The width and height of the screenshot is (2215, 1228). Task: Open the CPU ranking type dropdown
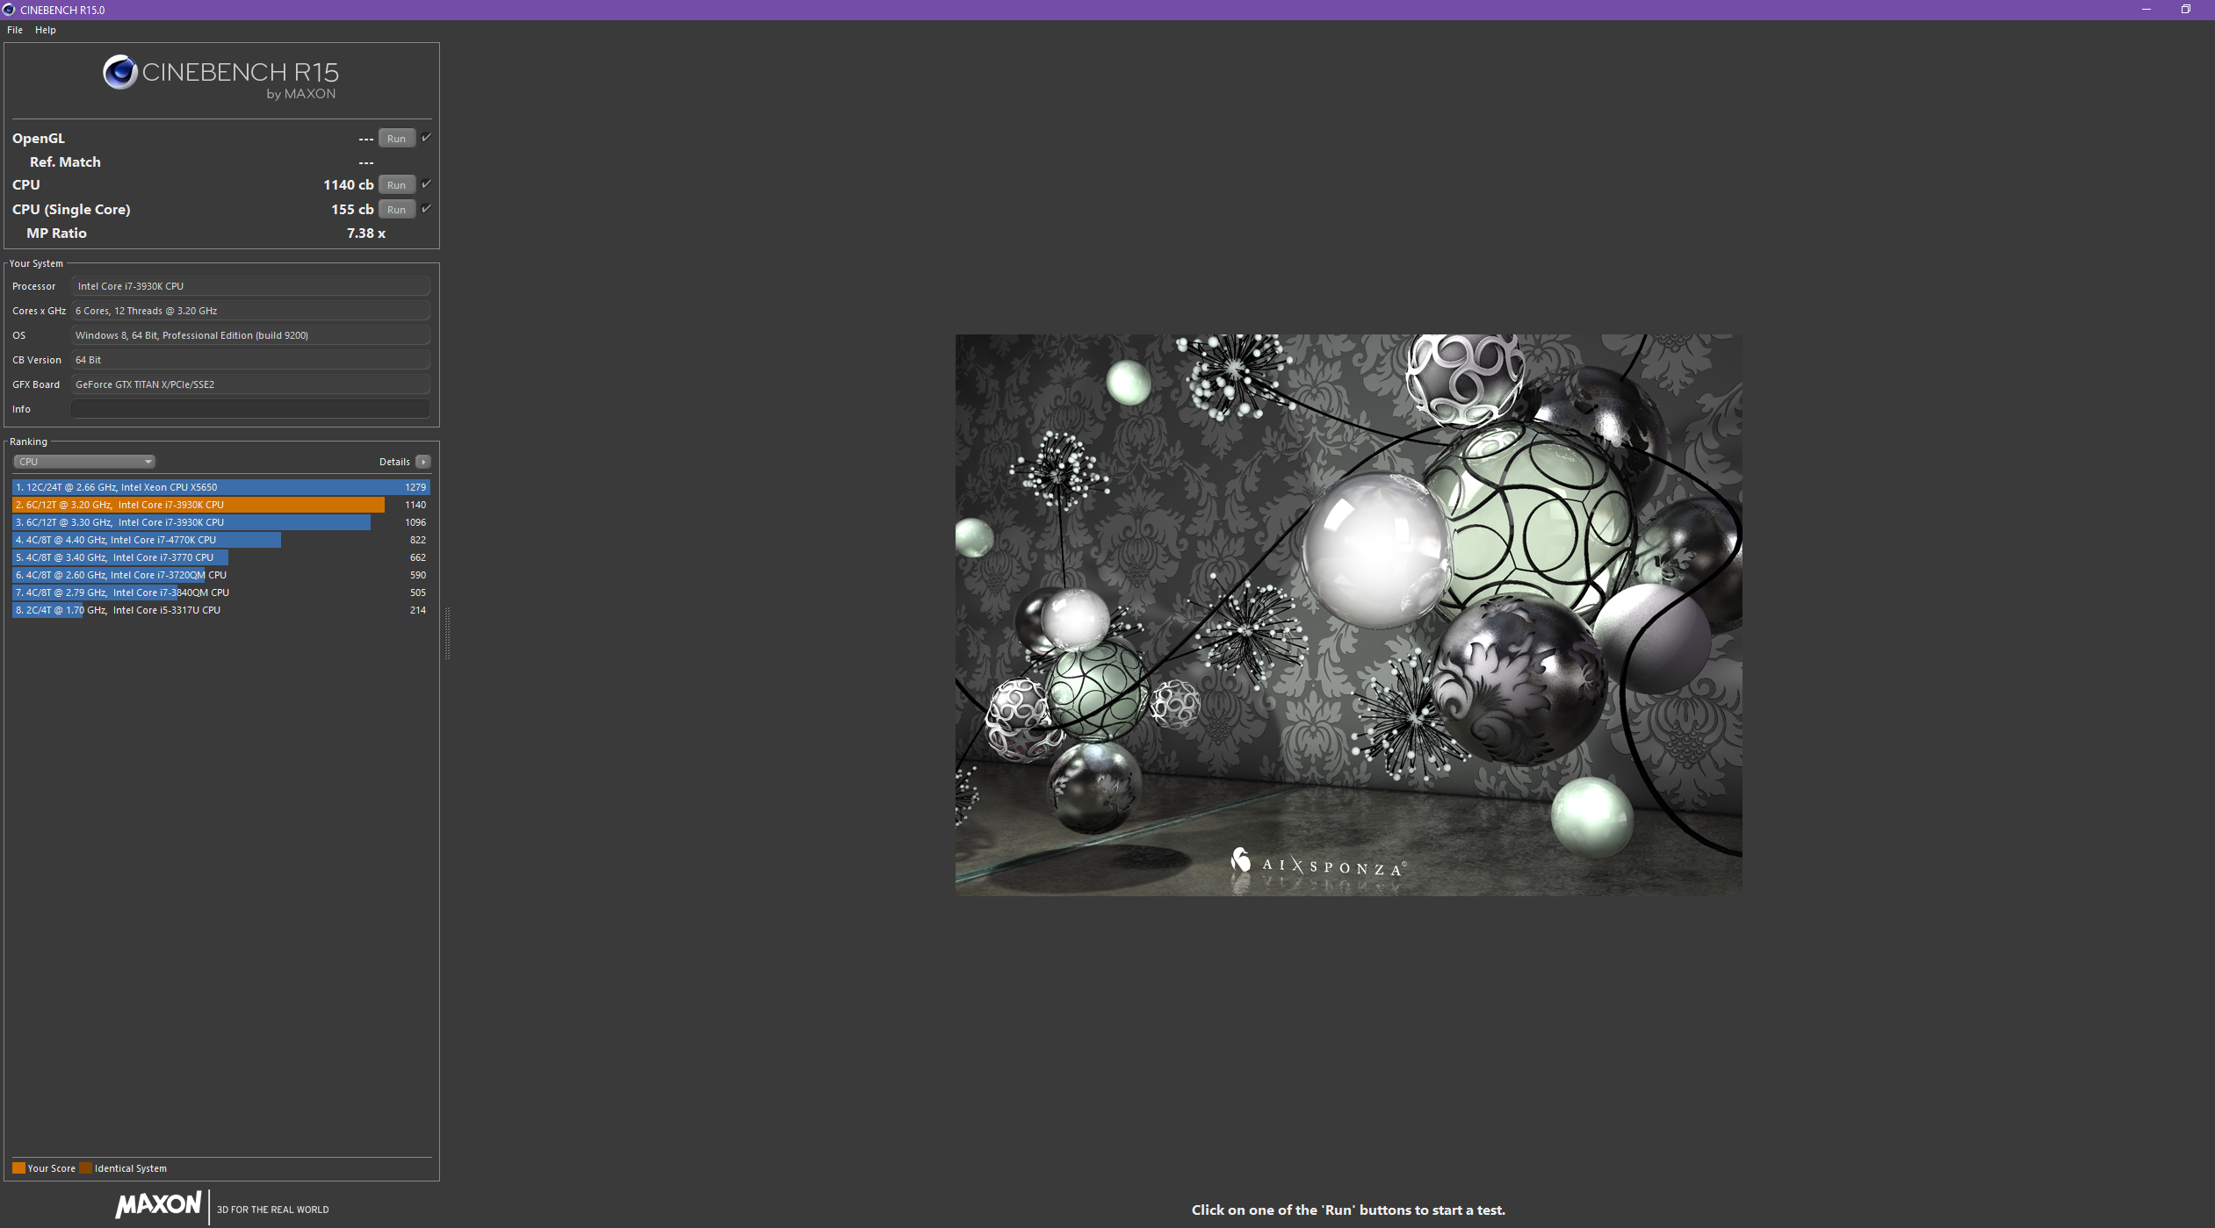pyautogui.click(x=84, y=462)
